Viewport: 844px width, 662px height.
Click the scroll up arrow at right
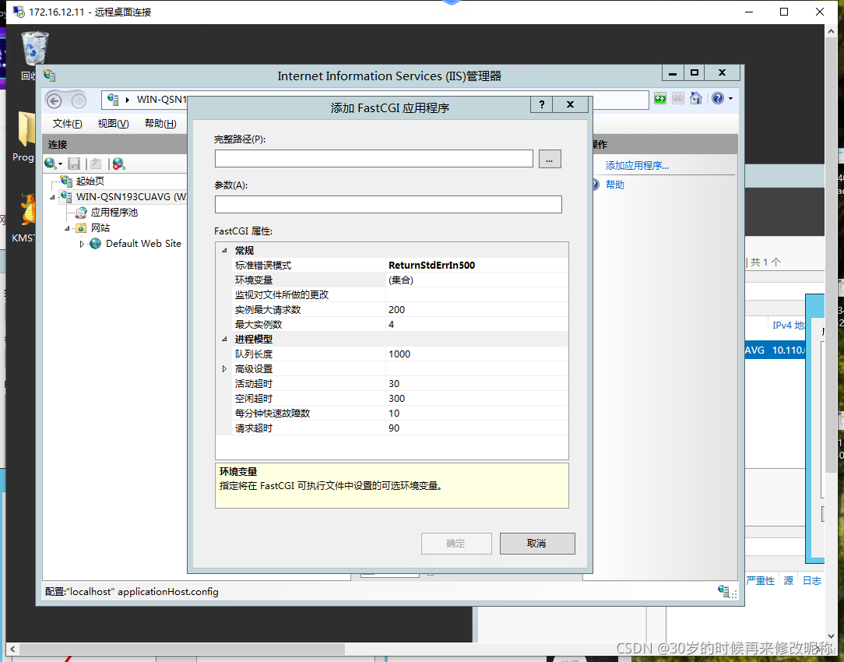tap(831, 31)
